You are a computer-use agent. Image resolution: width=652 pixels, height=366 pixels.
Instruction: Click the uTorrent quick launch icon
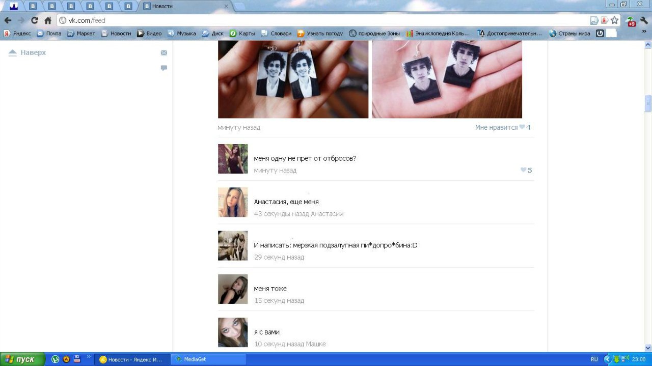56,359
